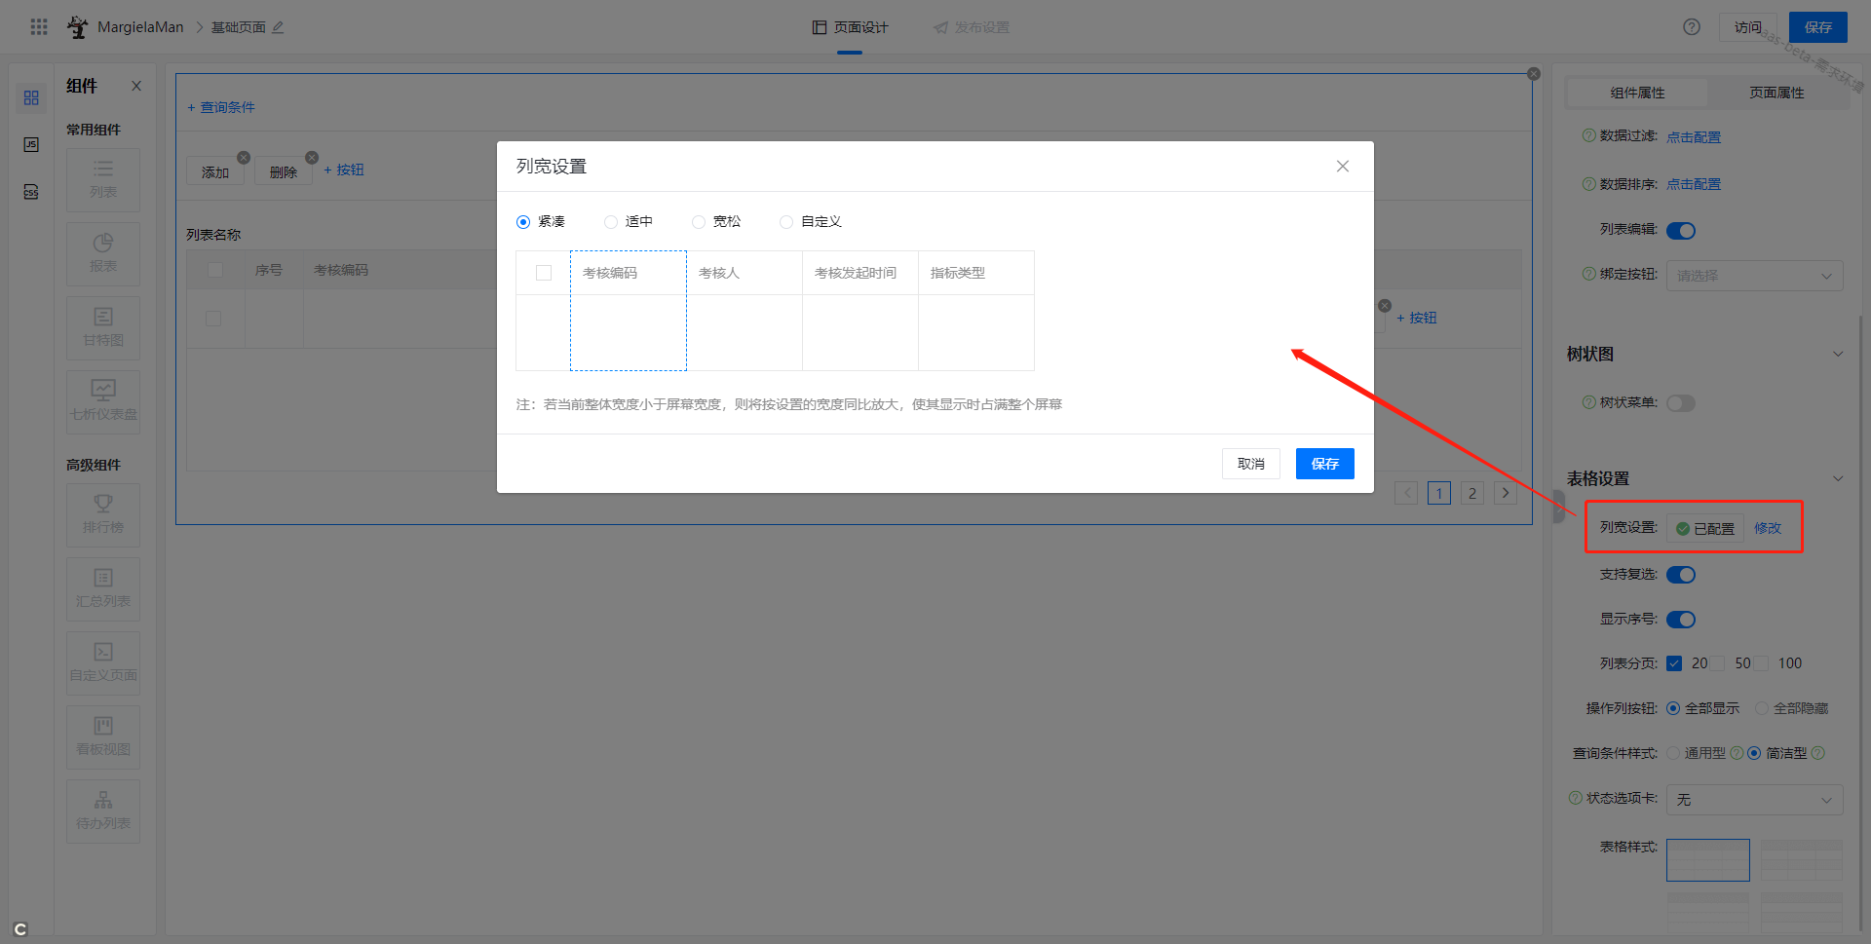Click 修改 link for 列宽设置
The height and width of the screenshot is (944, 1871).
pos(1768,528)
